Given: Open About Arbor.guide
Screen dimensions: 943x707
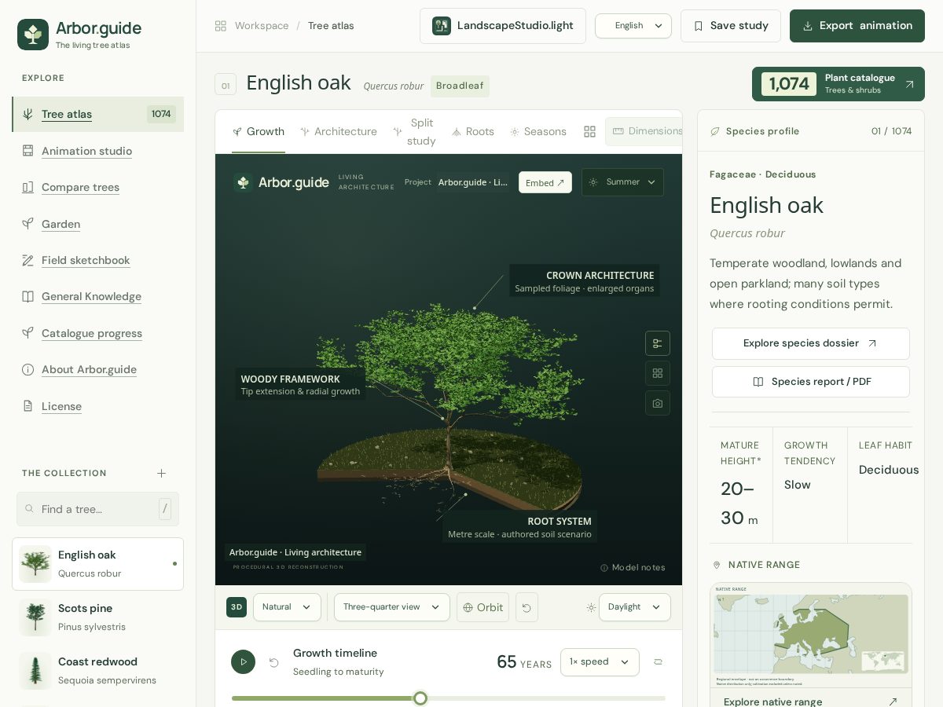Looking at the screenshot, I should coord(89,369).
